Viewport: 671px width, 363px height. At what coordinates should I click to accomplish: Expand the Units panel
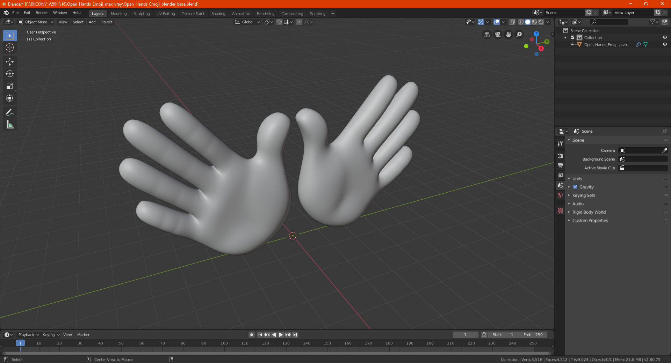pos(577,178)
